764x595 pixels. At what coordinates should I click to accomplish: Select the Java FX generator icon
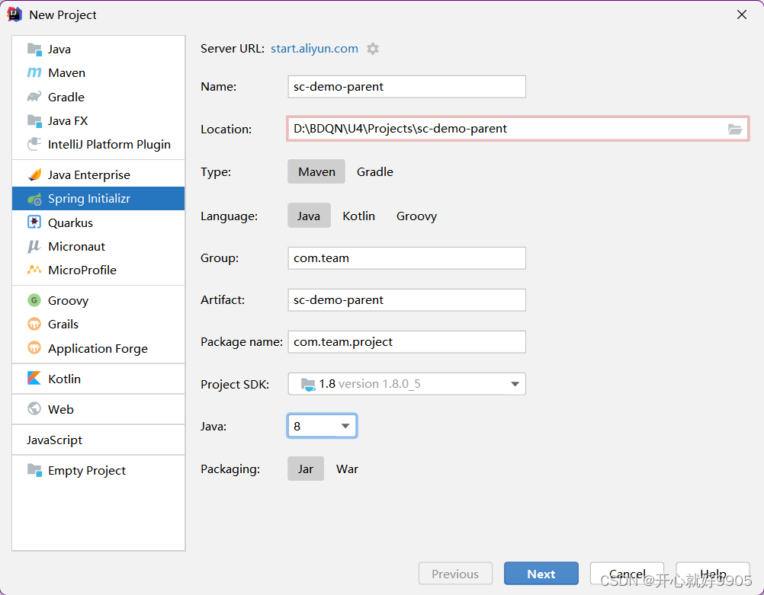tap(34, 120)
